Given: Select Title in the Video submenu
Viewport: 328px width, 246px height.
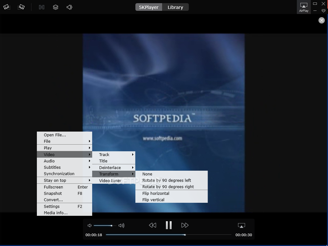Looking at the screenshot, I should tap(114, 161).
